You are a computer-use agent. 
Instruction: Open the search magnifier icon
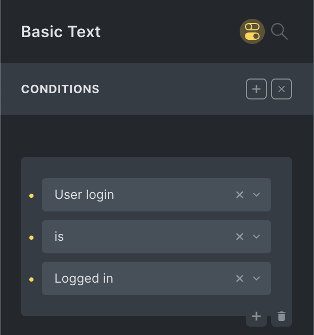tap(279, 31)
